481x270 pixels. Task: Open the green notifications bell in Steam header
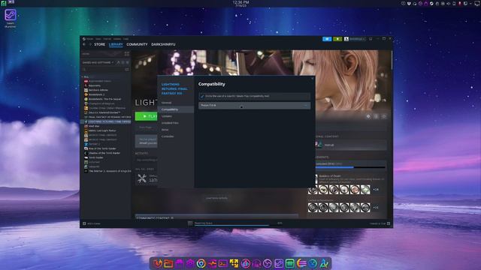click(337, 39)
